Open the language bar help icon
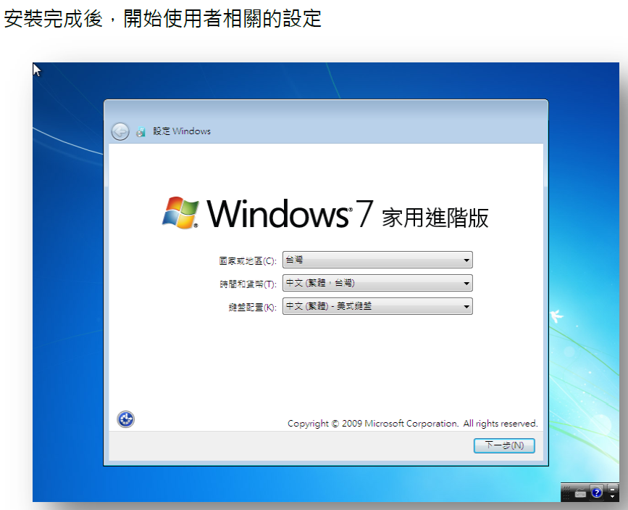 pyautogui.click(x=597, y=493)
